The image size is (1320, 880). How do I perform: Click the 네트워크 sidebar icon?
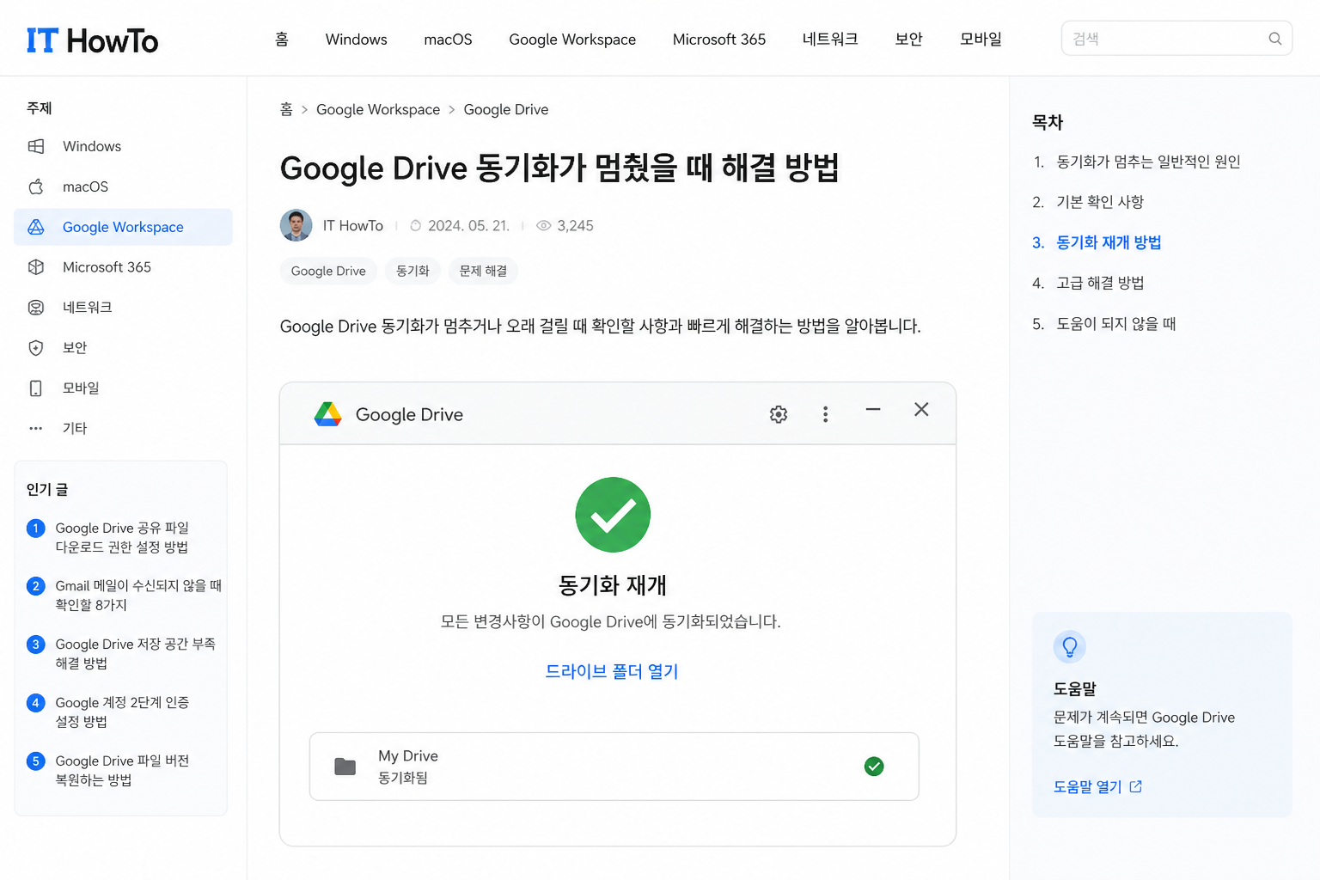click(x=36, y=307)
